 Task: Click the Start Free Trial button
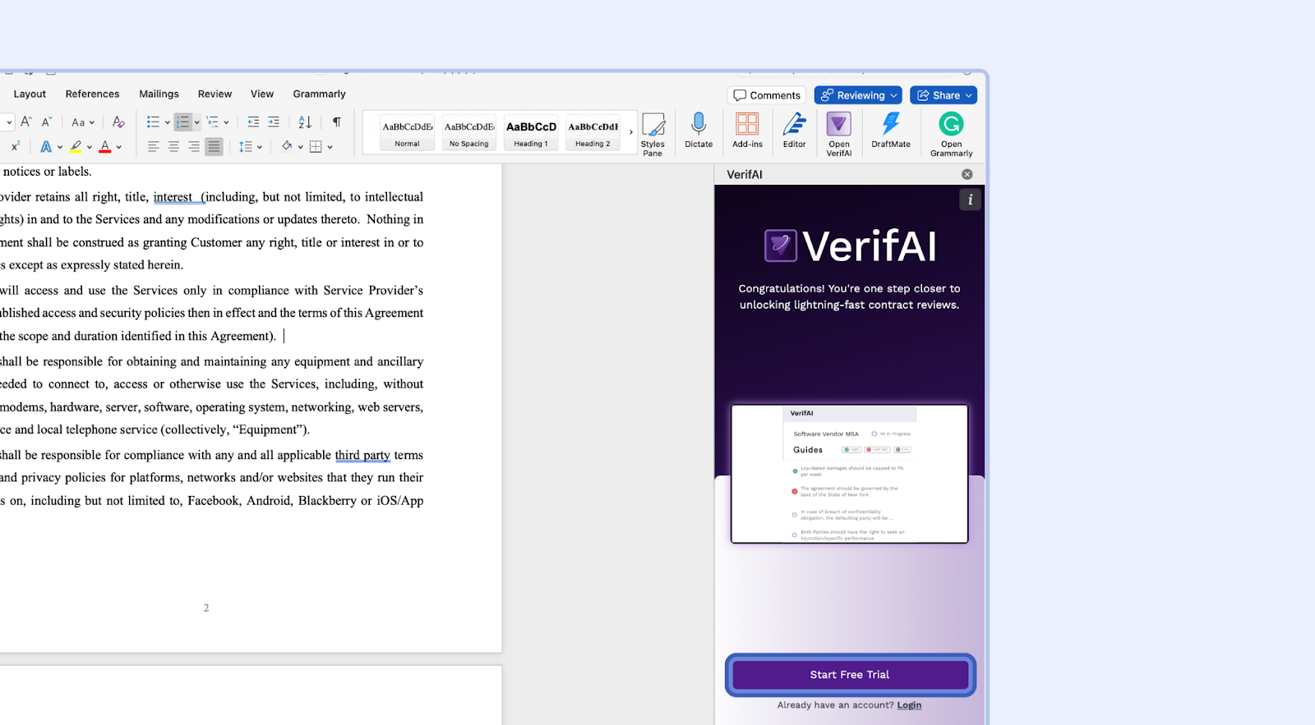[x=850, y=675]
